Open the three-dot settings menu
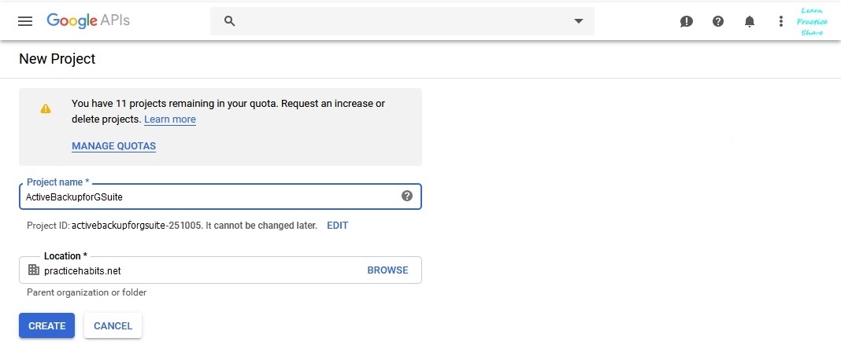Viewport: 841px width, 349px height. pyautogui.click(x=781, y=21)
